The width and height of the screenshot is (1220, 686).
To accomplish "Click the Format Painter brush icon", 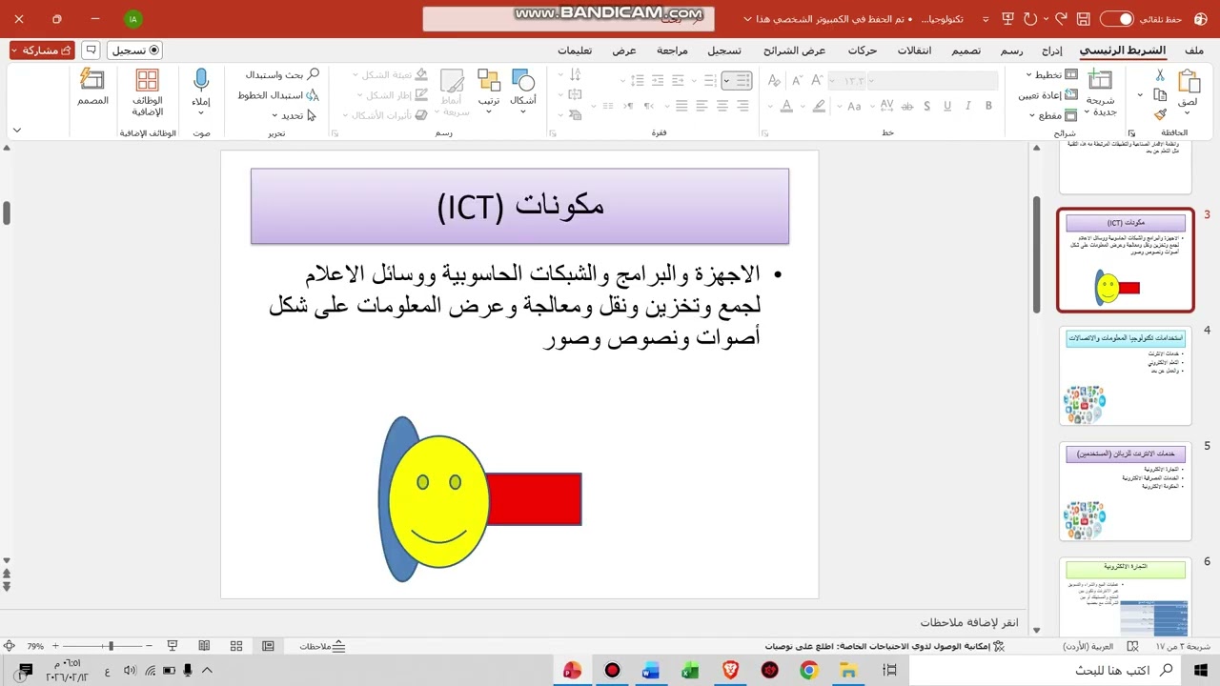I will pos(1160,114).
